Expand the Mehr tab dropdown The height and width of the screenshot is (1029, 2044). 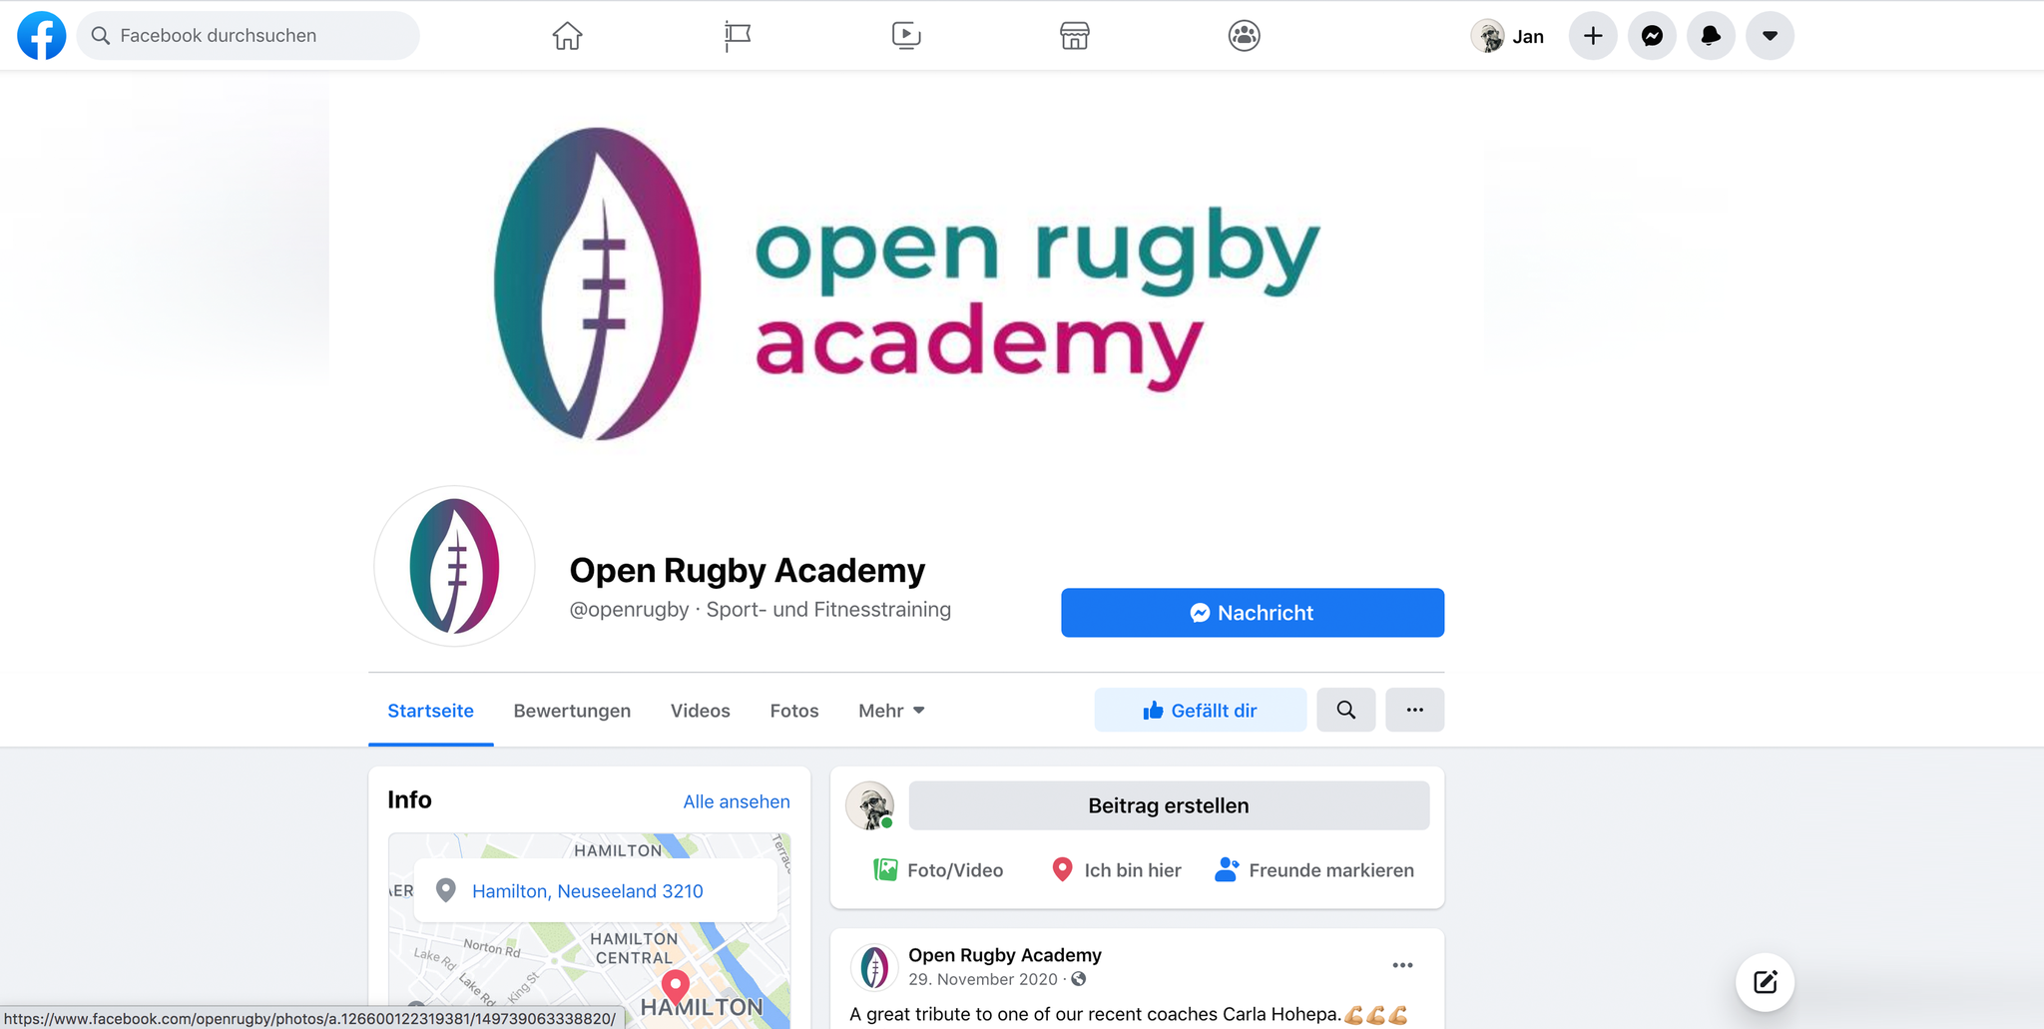pyautogui.click(x=891, y=711)
